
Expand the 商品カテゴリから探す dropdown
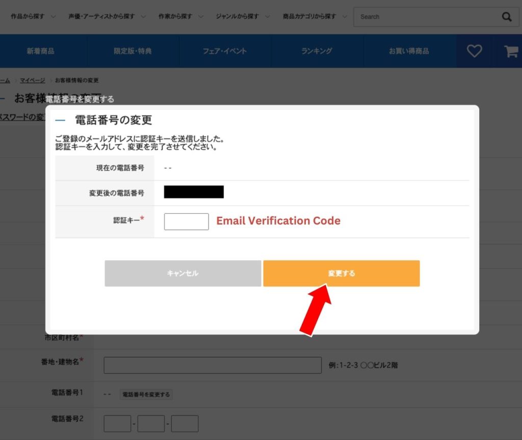(x=315, y=16)
